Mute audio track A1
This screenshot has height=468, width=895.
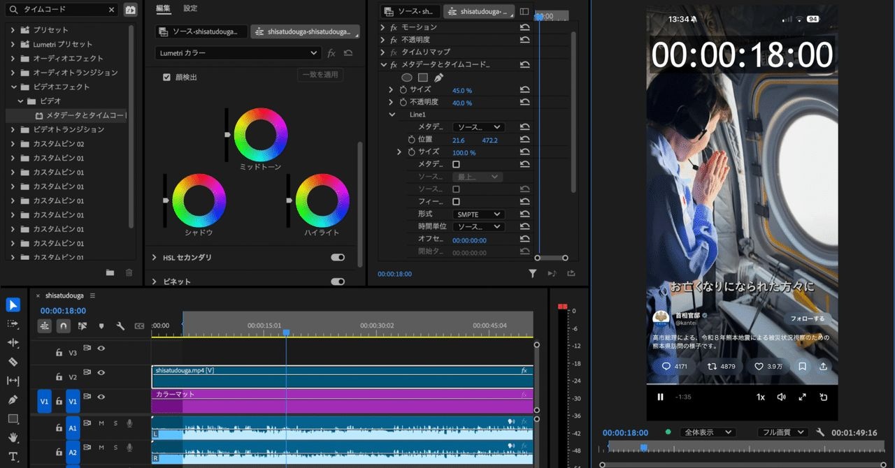pyautogui.click(x=101, y=423)
